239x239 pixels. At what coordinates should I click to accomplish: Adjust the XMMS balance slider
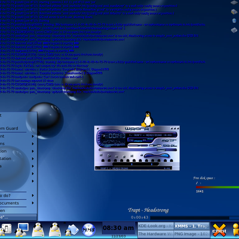pos(155,146)
